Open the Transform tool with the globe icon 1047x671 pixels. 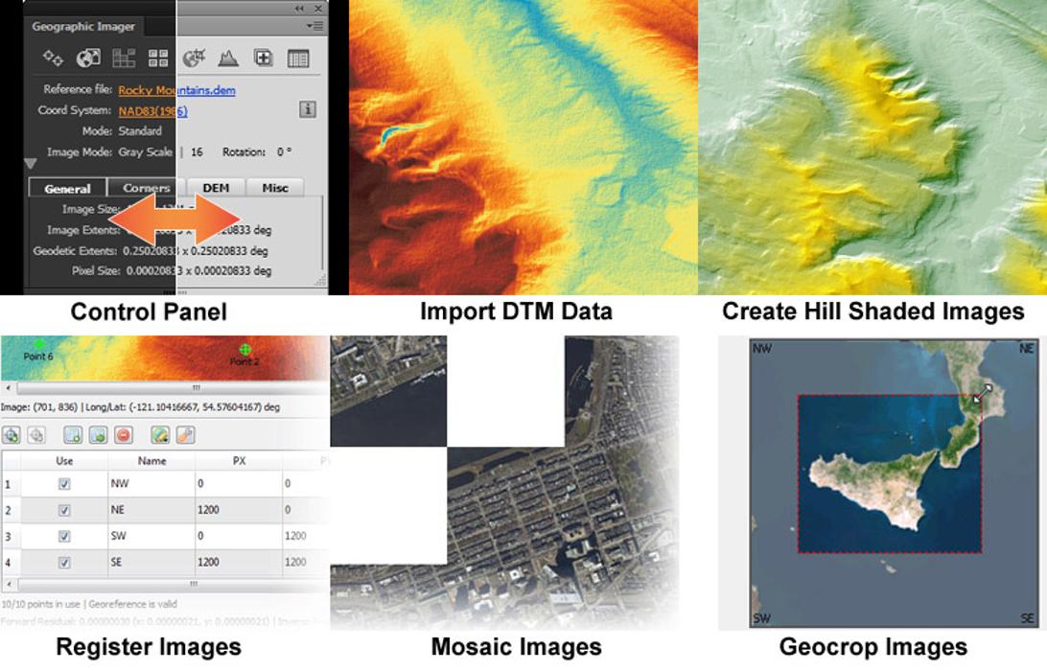pos(87,58)
